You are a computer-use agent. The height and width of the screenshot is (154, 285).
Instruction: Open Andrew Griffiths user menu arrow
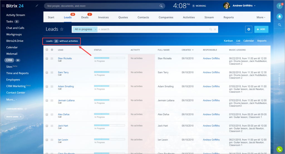pos(255,6)
